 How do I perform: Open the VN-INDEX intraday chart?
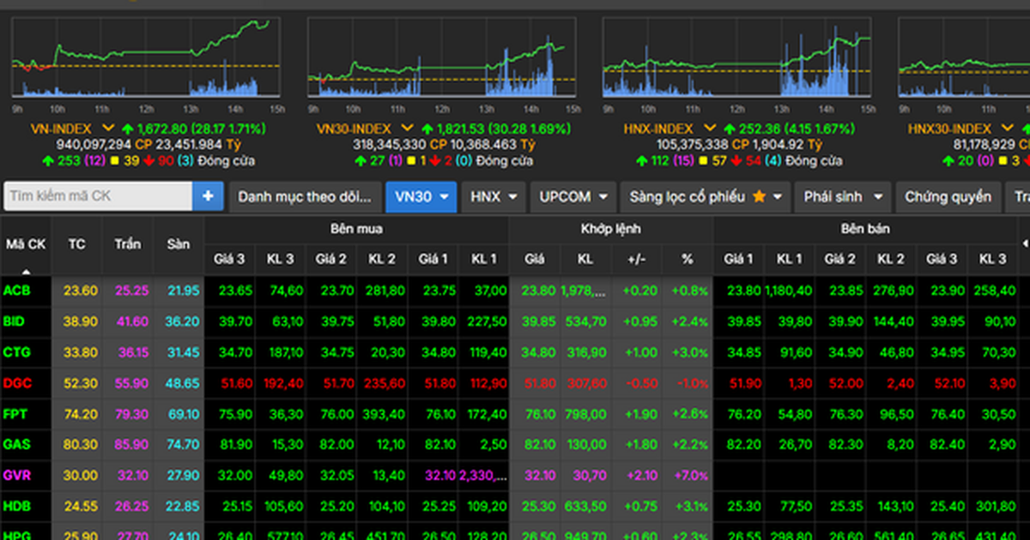(145, 56)
